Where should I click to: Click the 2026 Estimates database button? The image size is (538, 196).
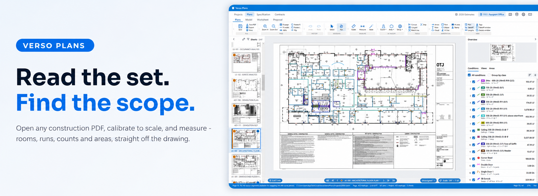point(465,14)
